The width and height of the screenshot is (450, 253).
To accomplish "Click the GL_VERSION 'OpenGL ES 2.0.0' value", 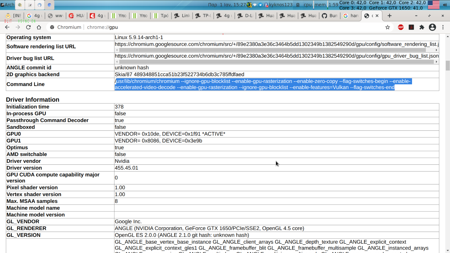I will coord(182,235).
